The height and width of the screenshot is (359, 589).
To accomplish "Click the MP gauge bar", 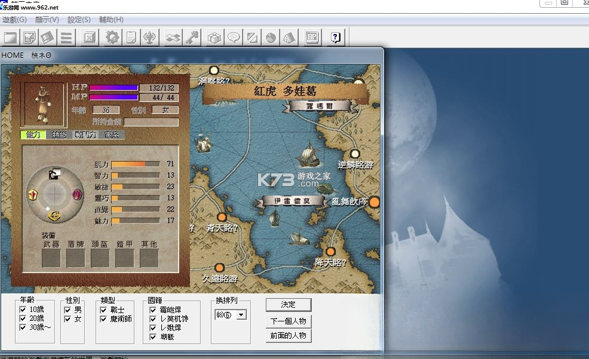I will (114, 97).
